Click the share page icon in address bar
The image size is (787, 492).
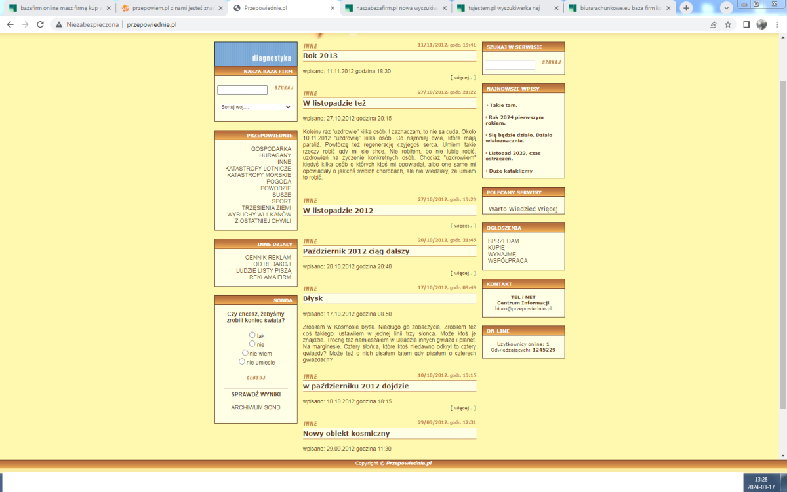[713, 24]
